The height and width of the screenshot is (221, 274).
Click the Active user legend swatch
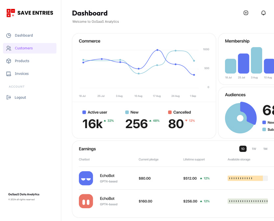84,112
